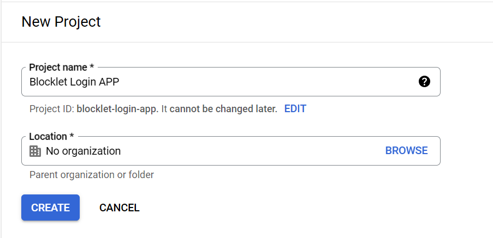
Task: Click the New Project heading
Action: (61, 22)
